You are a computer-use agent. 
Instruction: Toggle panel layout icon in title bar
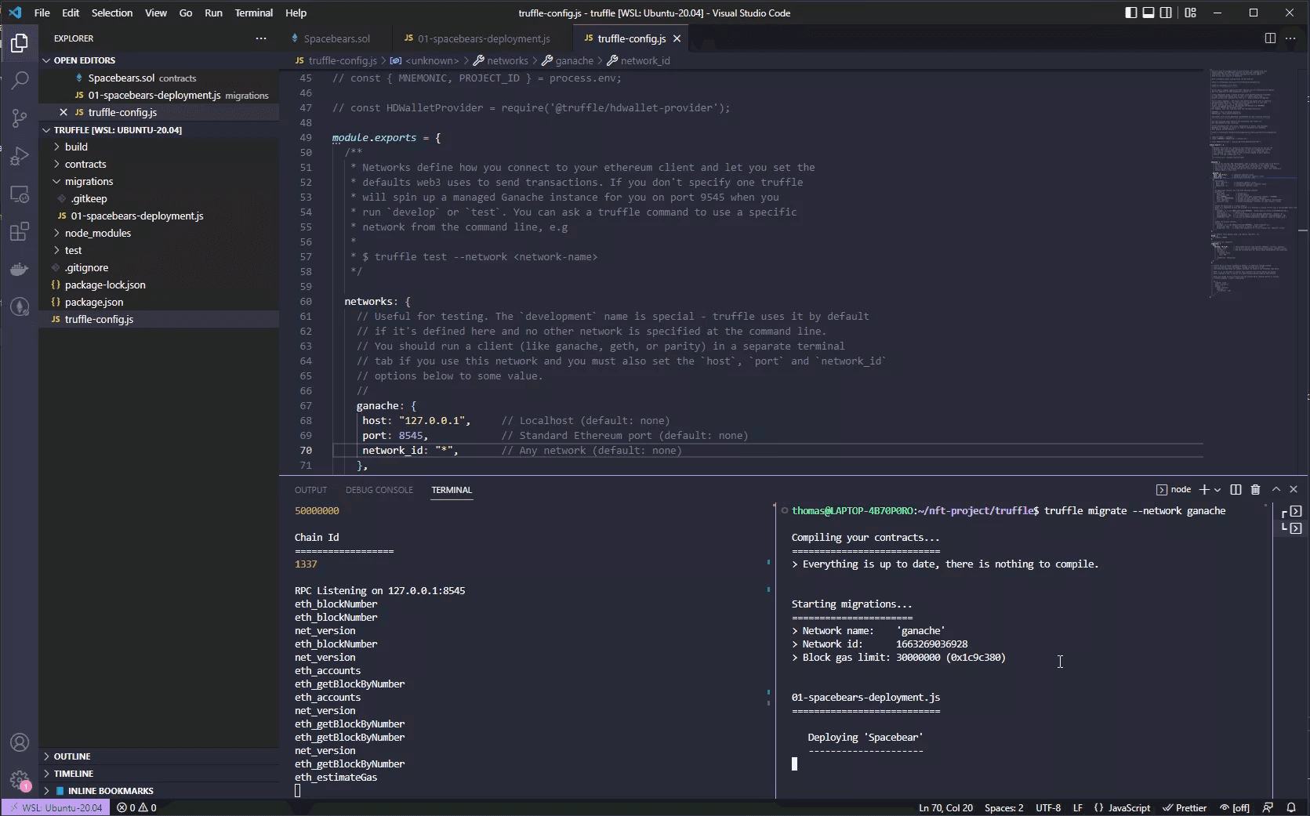point(1149,13)
